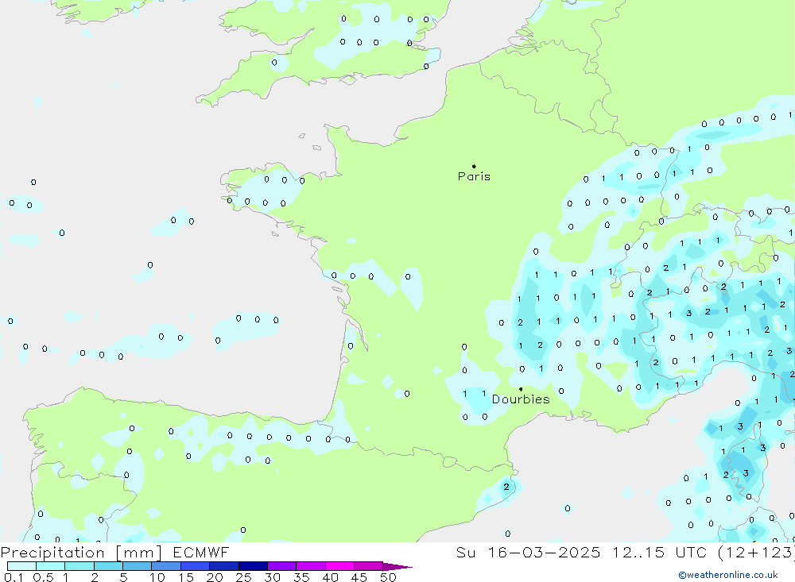The width and height of the screenshot is (795, 582).
Task: Click the '12..15 UTC' time text
Action: (x=660, y=552)
